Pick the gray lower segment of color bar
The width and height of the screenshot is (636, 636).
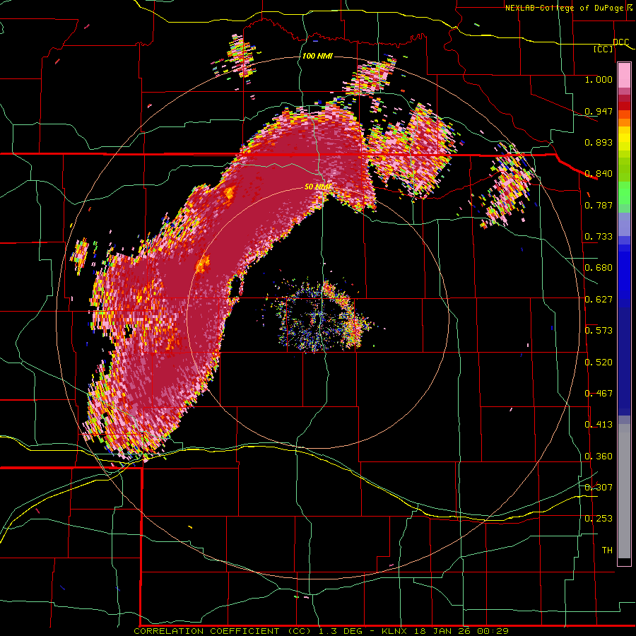point(624,491)
